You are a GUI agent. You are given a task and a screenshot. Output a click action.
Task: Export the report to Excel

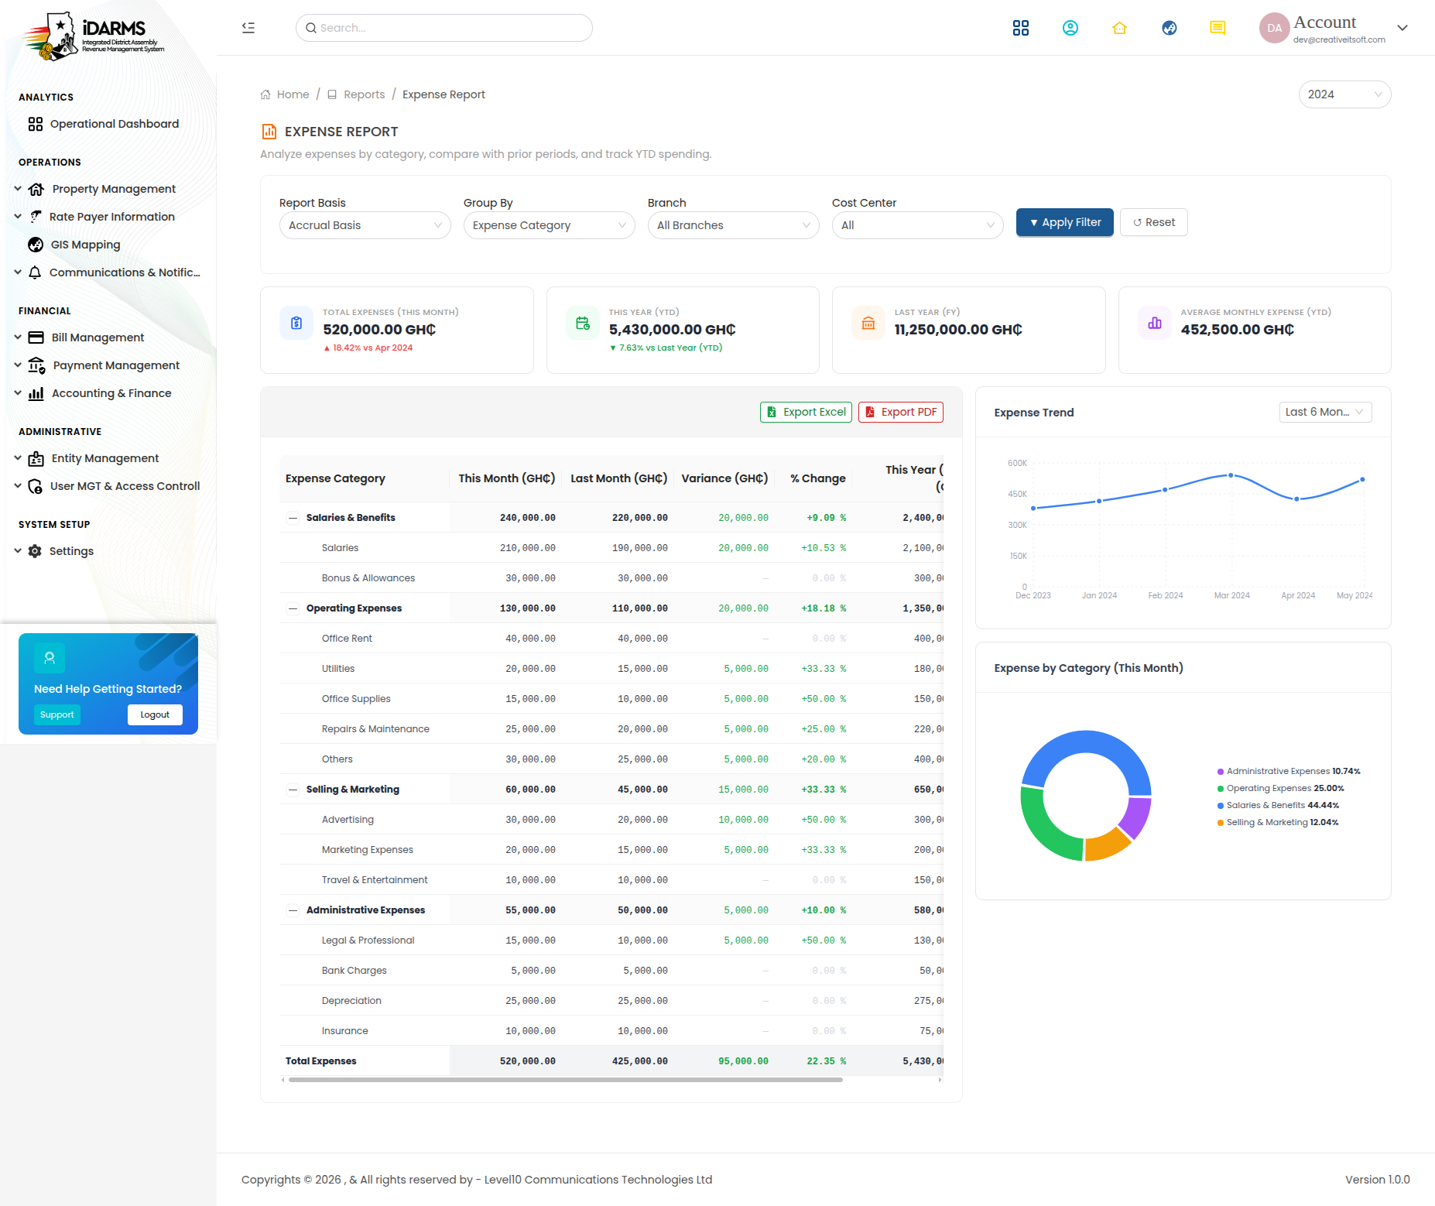point(806,412)
